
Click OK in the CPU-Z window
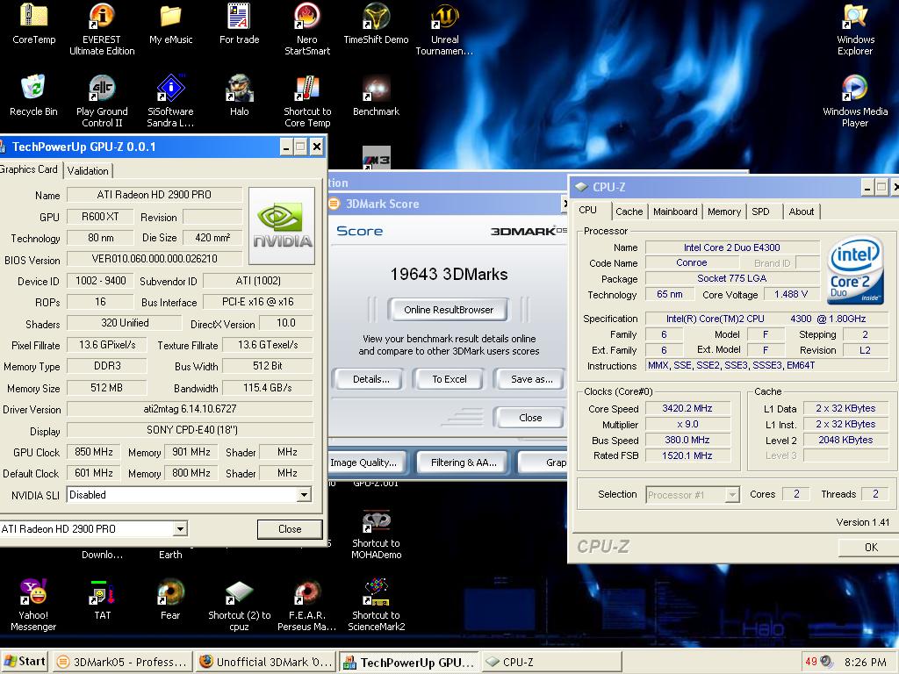click(x=870, y=547)
